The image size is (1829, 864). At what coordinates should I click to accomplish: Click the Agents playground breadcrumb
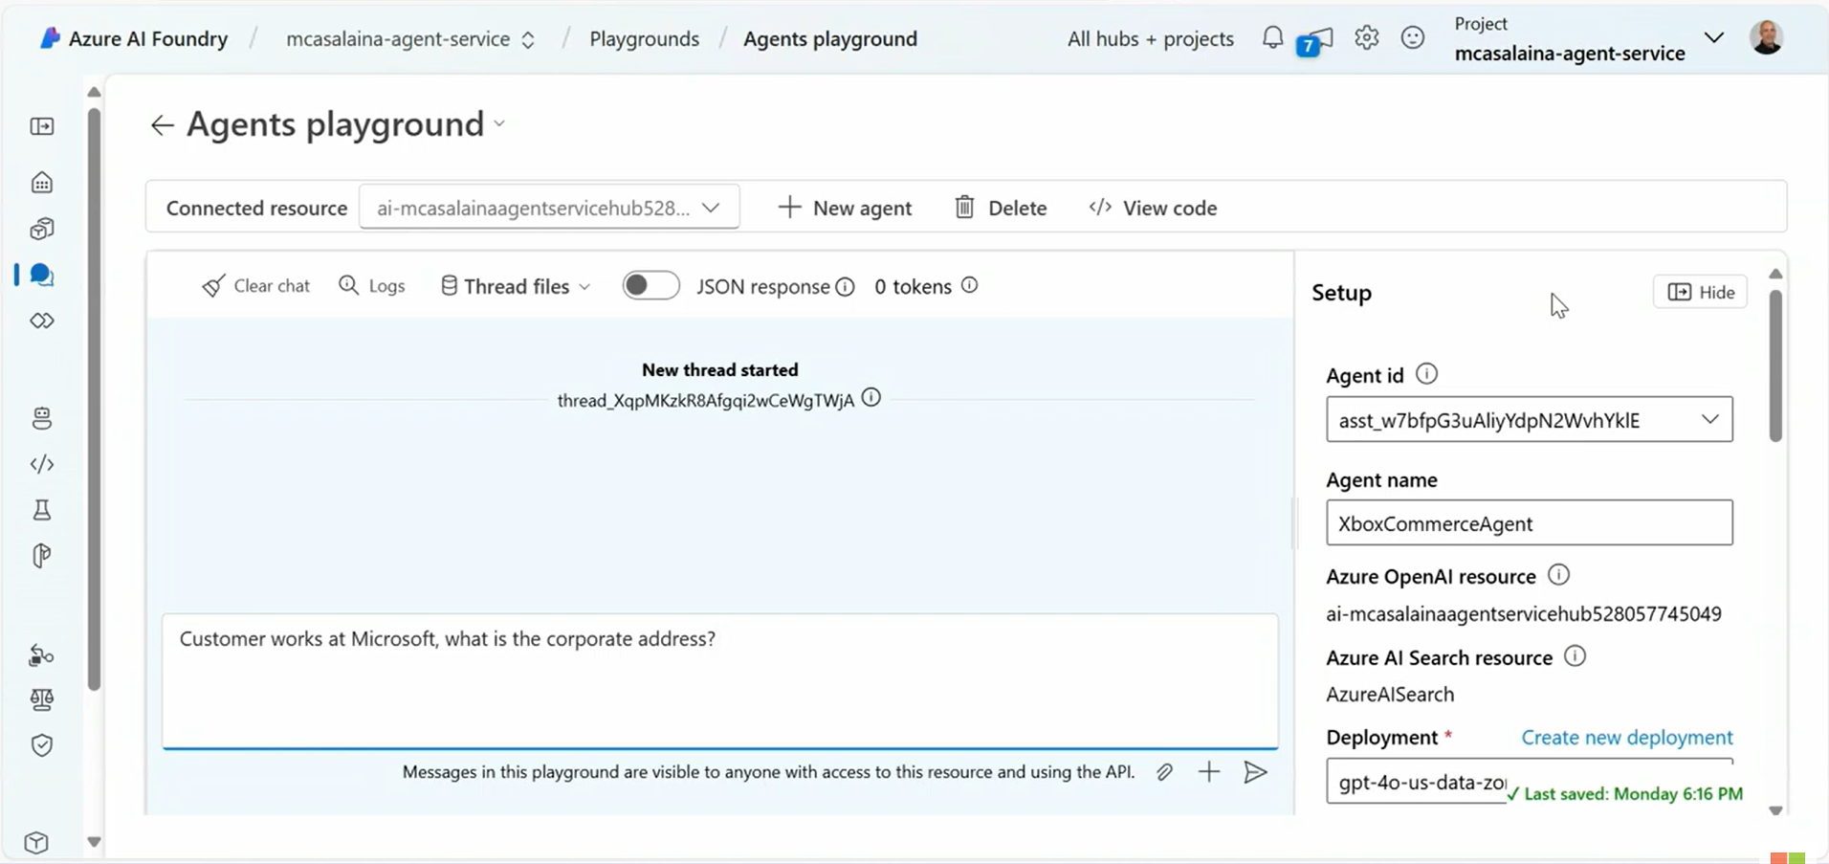(830, 39)
